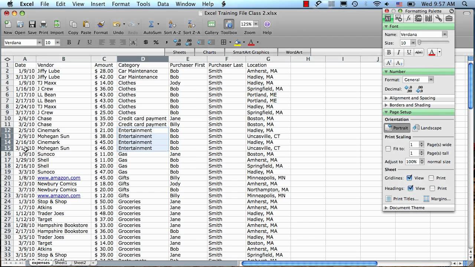Open Number Format General dropdown
The image size is (475, 267).
(x=431, y=80)
